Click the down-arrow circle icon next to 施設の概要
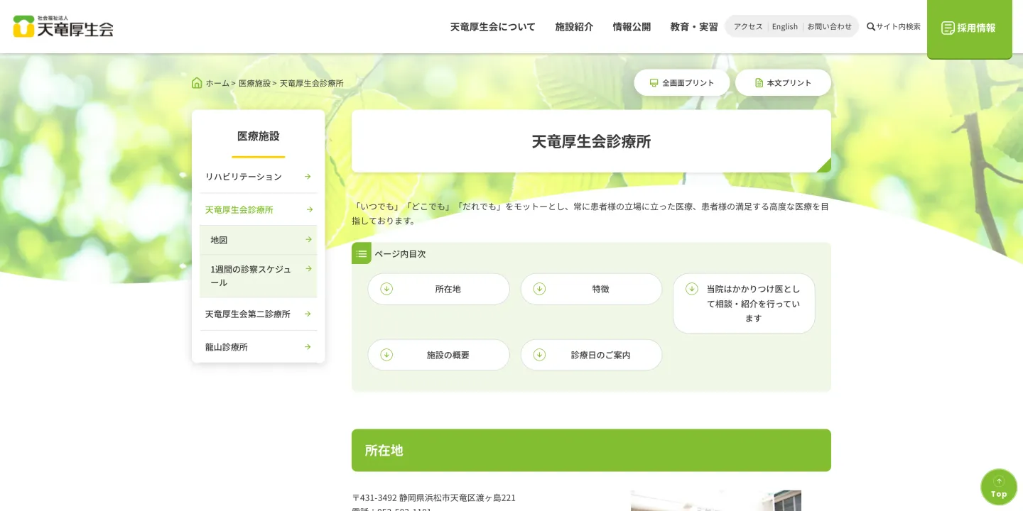The width and height of the screenshot is (1023, 511). pyautogui.click(x=386, y=355)
